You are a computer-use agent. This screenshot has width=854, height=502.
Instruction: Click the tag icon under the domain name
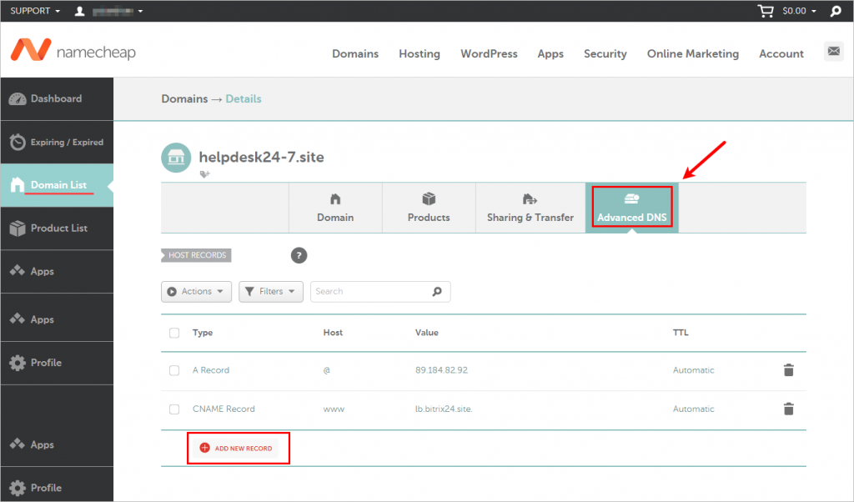click(205, 174)
